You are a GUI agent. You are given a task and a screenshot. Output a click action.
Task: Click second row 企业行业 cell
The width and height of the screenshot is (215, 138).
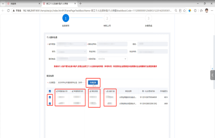coord(110,103)
